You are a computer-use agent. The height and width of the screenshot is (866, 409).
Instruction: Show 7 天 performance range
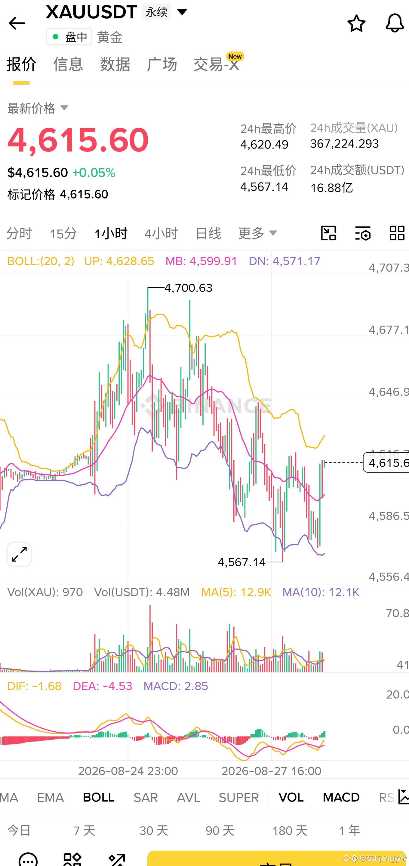pos(85,831)
